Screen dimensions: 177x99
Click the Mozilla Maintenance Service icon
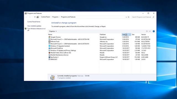coord(49,55)
